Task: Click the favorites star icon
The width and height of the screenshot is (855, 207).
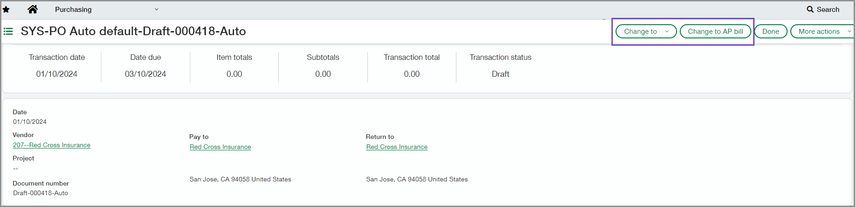Action: point(6,10)
